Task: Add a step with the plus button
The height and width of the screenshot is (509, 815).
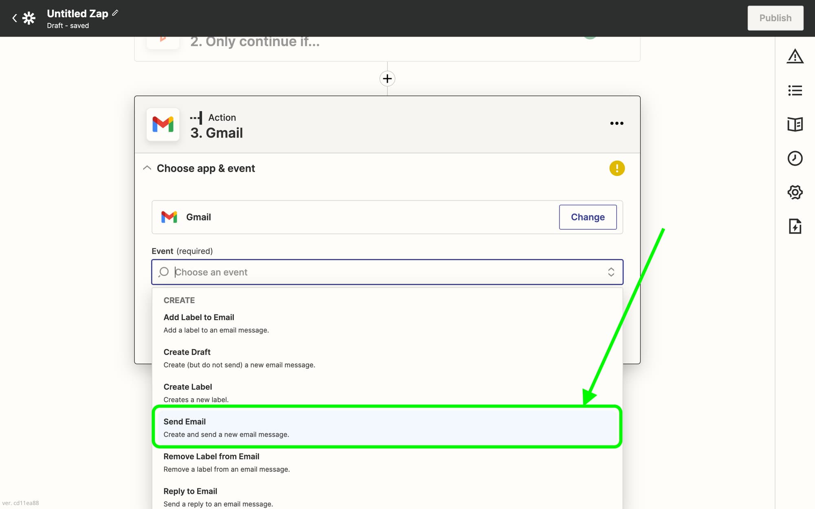Action: click(387, 79)
